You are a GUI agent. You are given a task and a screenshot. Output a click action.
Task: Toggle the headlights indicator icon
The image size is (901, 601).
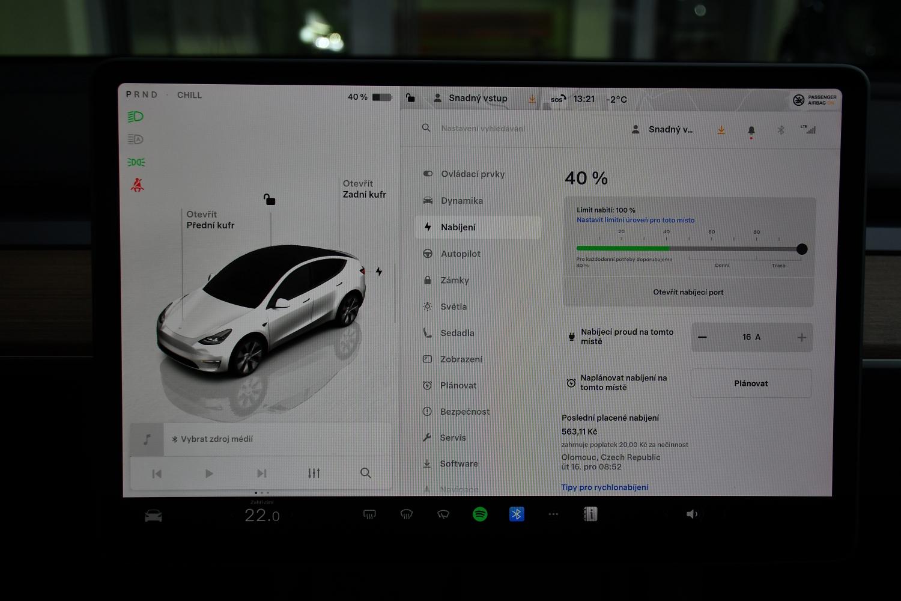pyautogui.click(x=136, y=117)
